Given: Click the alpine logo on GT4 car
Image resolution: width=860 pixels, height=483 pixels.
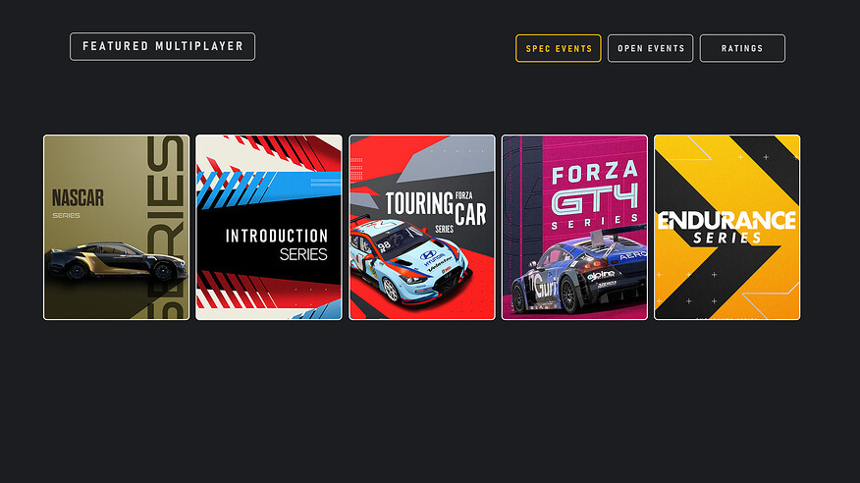Looking at the screenshot, I should click(x=601, y=275).
